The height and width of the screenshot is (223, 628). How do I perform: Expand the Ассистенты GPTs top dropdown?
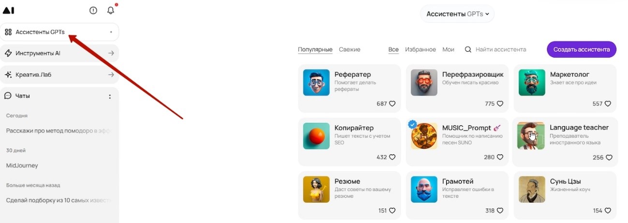tap(457, 14)
